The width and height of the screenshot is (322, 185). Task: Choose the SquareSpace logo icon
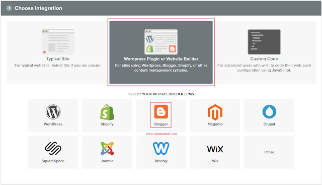53,148
